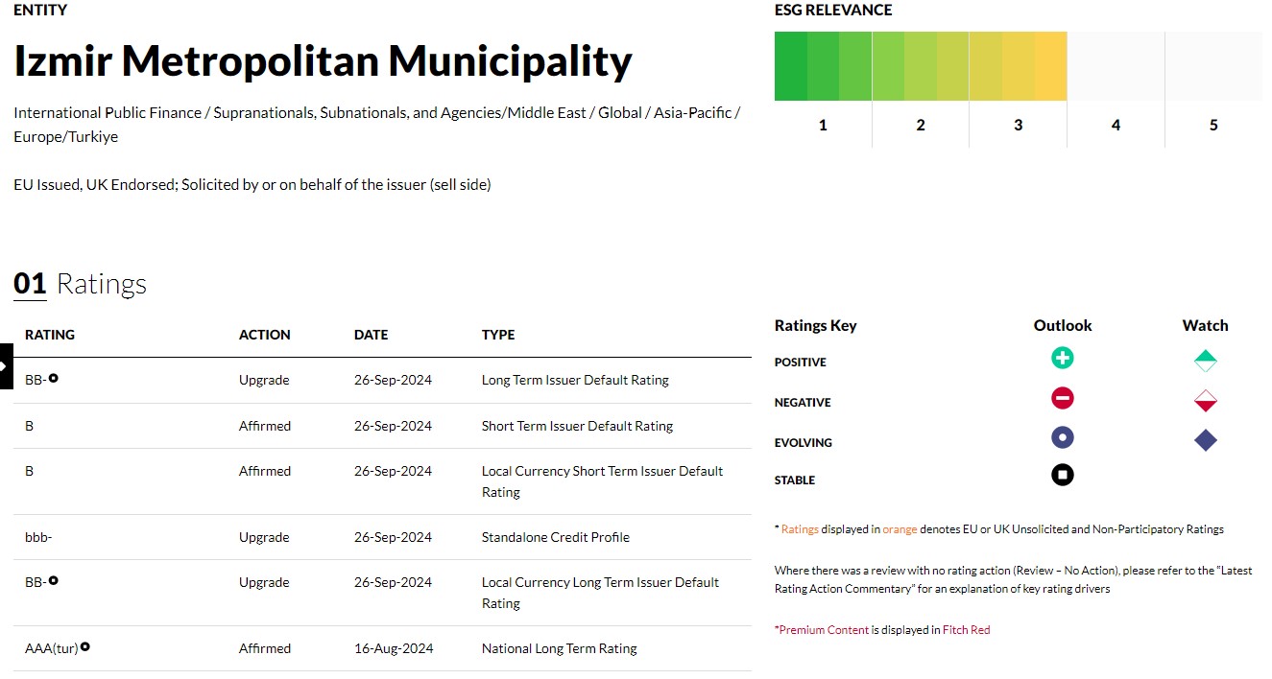Click Izmir Metropolitan Municipality heading

click(323, 60)
